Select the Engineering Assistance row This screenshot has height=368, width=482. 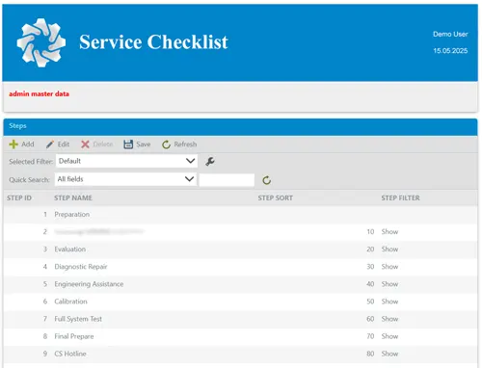tap(240, 284)
